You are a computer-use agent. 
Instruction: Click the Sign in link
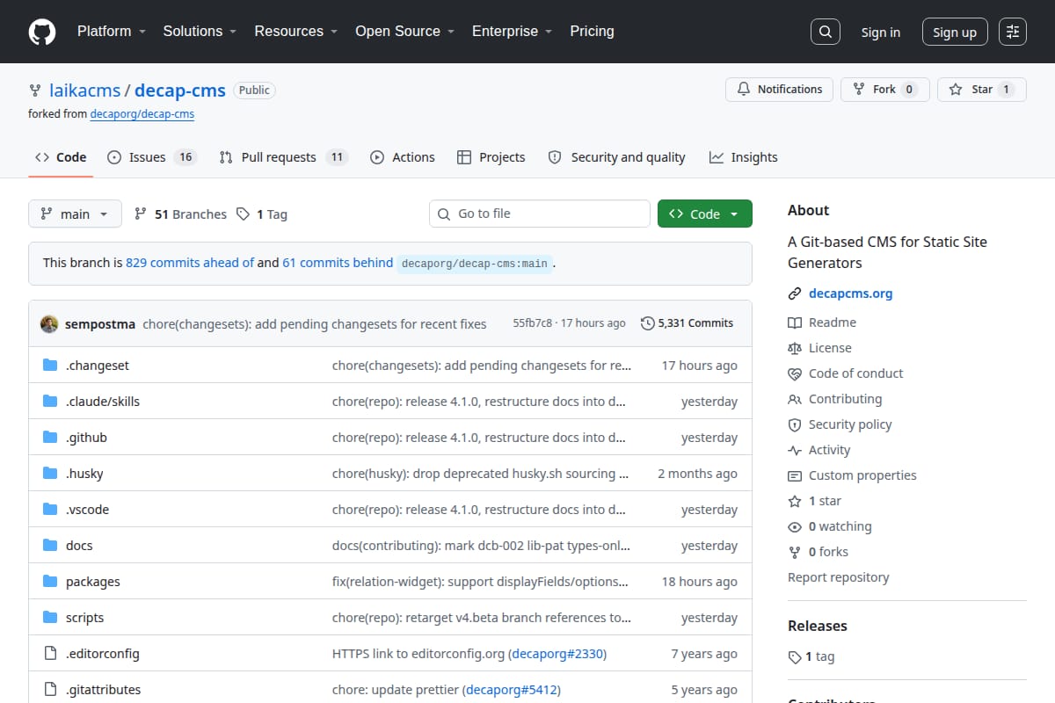point(881,33)
